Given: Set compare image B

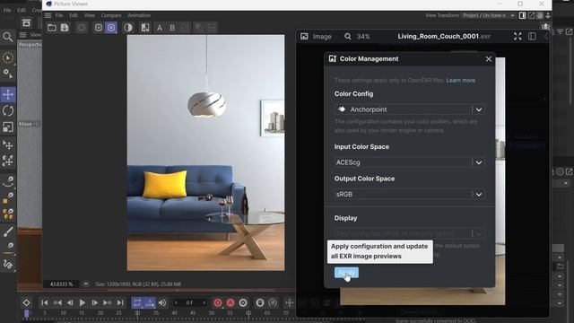Looking at the screenshot, I should (172, 28).
